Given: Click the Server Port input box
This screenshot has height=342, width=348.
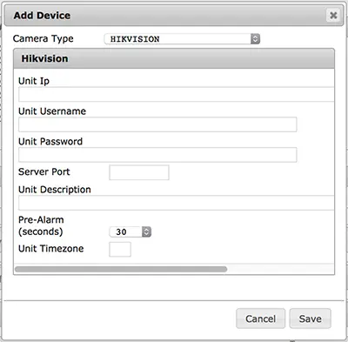Looking at the screenshot, I should [139, 172].
